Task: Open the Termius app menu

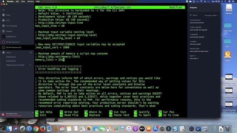Action: pos(10,1)
